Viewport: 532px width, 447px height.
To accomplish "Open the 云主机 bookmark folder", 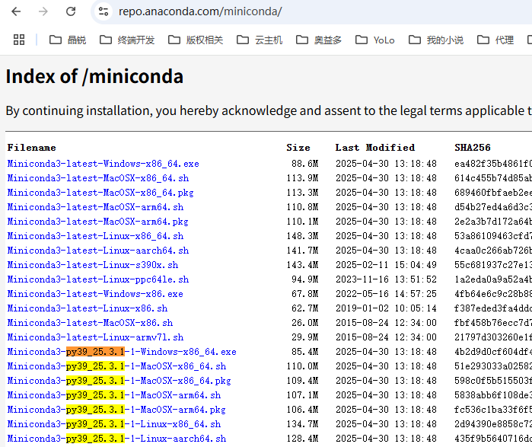I will pos(260,40).
